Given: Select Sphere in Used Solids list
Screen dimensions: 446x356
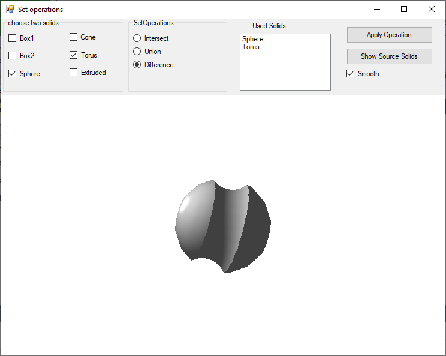Looking at the screenshot, I should [253, 39].
